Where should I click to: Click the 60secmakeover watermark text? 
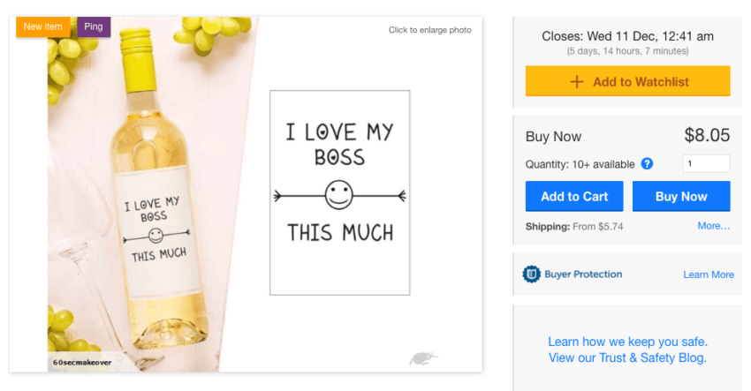pos(81,362)
